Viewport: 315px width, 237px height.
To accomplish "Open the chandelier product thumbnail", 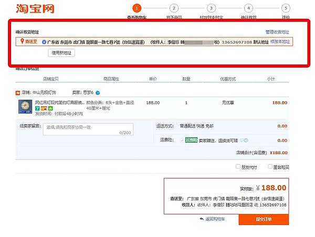I will 25,106.
